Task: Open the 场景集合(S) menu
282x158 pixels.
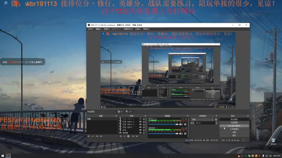Action: coord(128,29)
